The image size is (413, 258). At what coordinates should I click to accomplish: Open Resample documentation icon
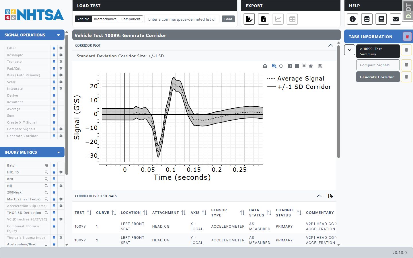tap(54, 55)
